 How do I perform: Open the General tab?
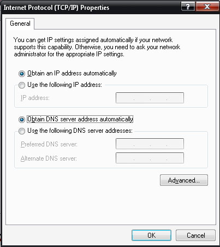pos(20,23)
